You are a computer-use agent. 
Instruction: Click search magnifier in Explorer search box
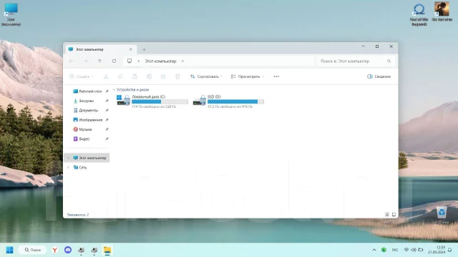pyautogui.click(x=389, y=61)
